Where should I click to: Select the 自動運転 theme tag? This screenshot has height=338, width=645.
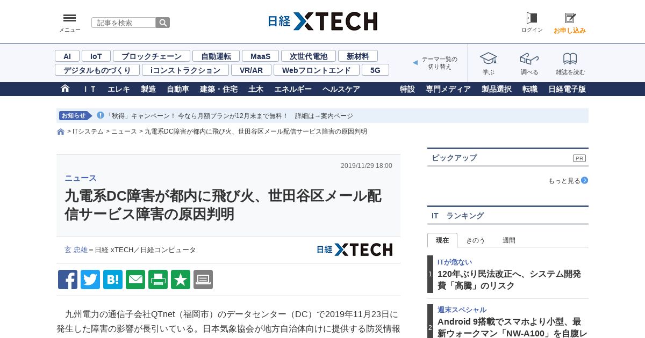coord(216,56)
